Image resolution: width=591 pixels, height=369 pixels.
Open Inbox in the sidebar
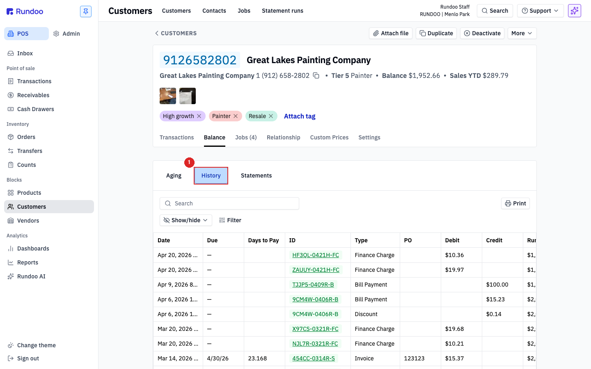(49, 53)
